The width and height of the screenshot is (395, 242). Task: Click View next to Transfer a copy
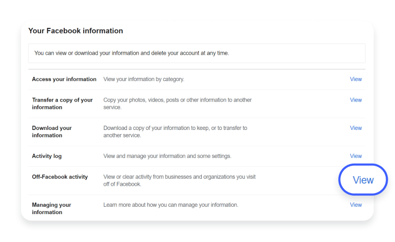(x=355, y=100)
